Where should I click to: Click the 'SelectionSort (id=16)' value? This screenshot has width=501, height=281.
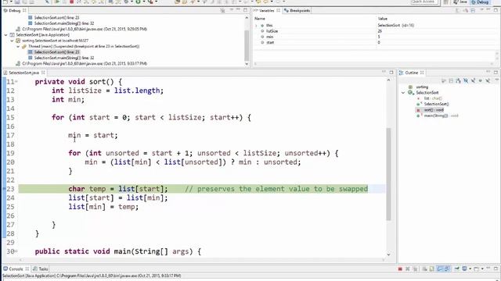(395, 25)
